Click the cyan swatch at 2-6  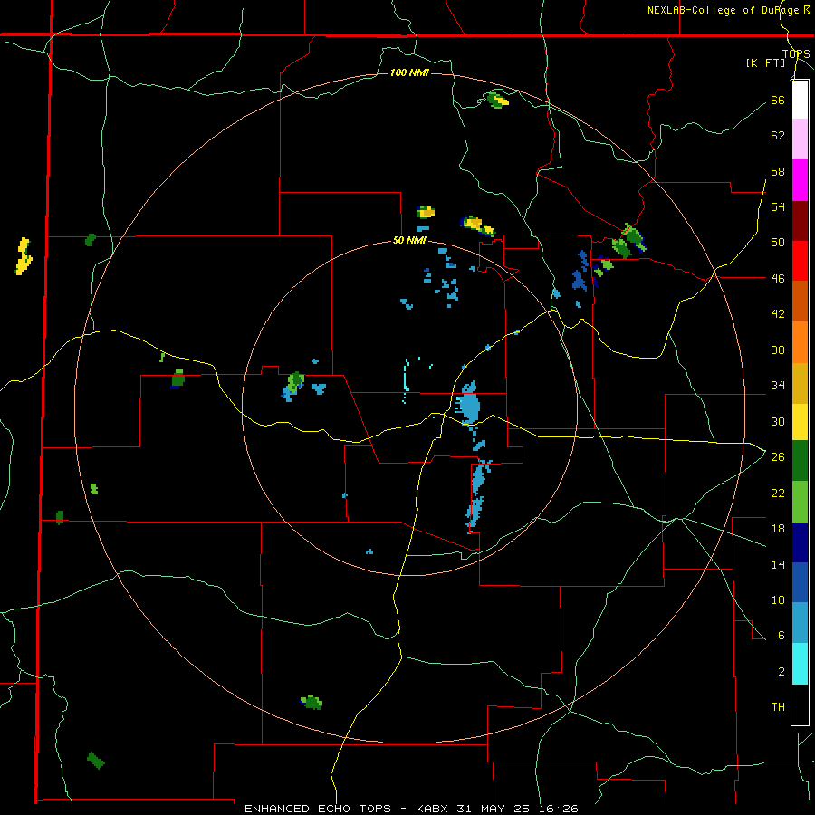point(800,664)
